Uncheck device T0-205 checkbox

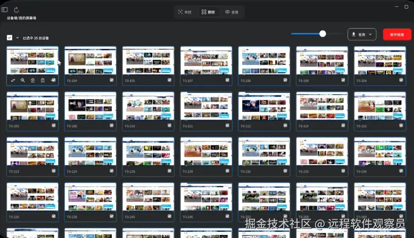tap(54, 125)
